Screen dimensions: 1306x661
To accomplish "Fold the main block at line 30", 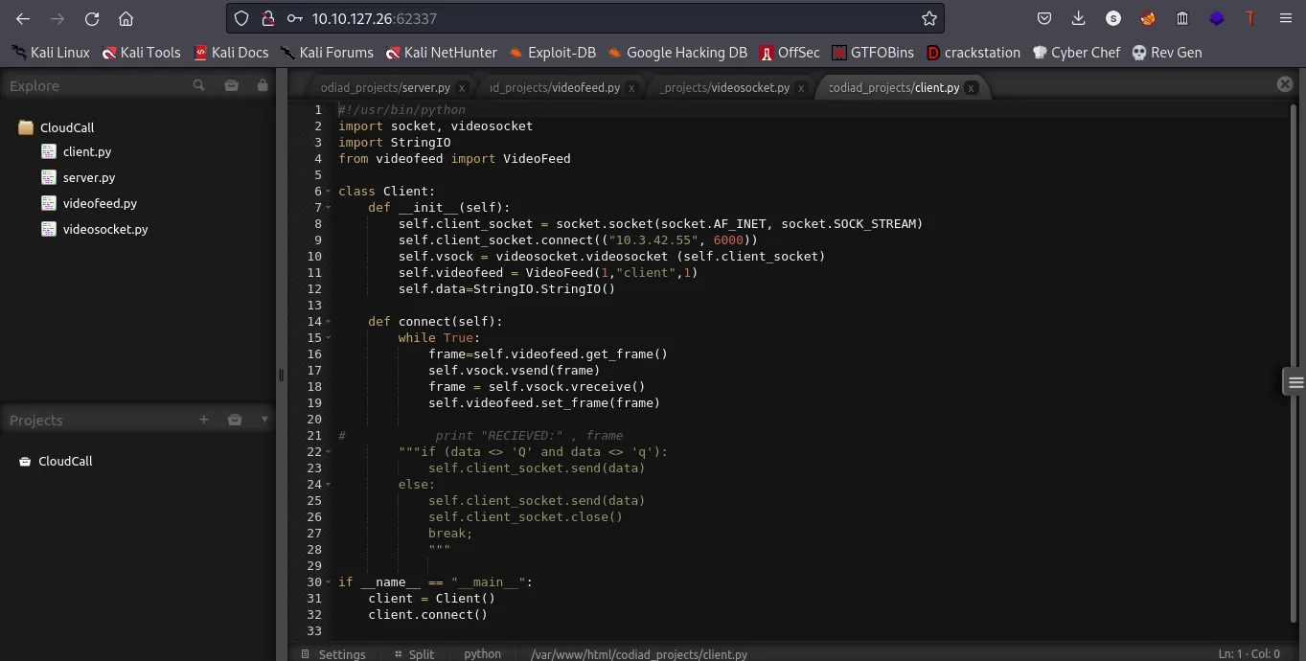I will point(329,582).
